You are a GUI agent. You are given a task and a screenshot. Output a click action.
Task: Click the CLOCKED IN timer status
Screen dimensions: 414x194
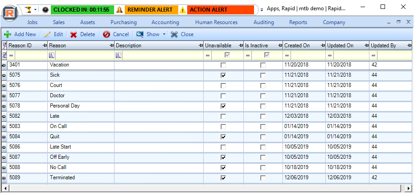[x=82, y=10]
